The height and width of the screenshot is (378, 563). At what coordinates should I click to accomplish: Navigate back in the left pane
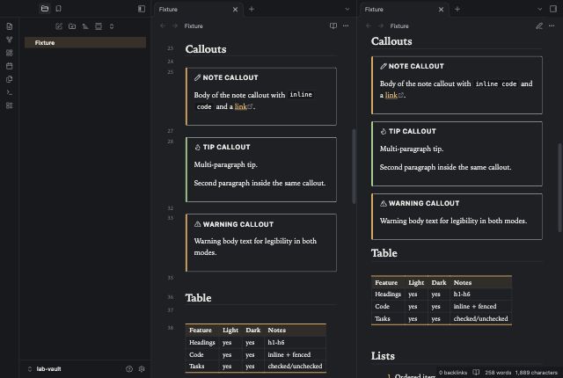coord(163,25)
